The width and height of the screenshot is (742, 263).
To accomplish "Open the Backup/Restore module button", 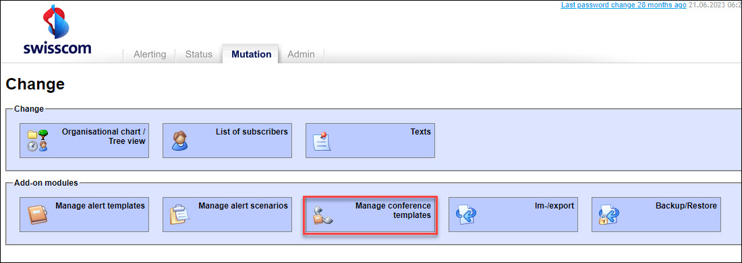I will coord(656,215).
